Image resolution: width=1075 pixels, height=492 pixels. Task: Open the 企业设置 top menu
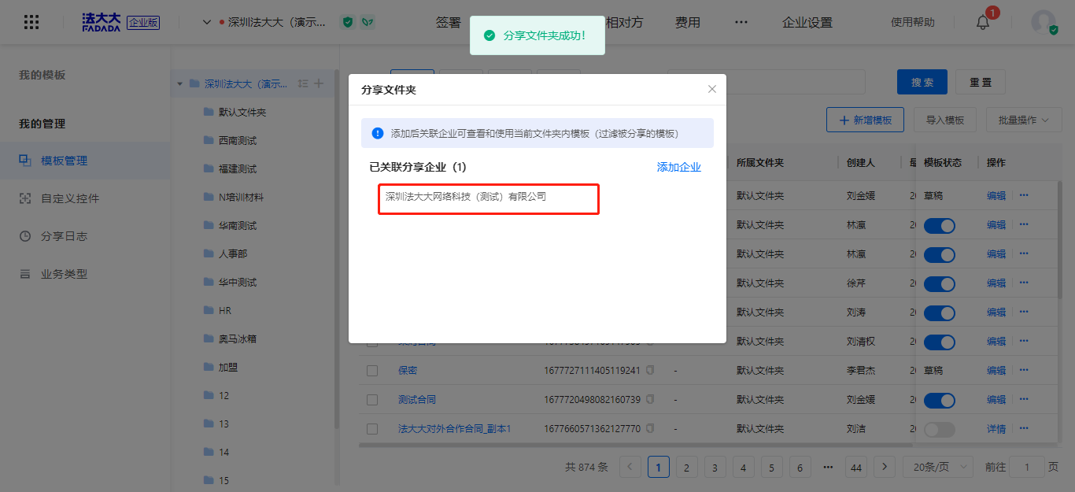point(807,22)
